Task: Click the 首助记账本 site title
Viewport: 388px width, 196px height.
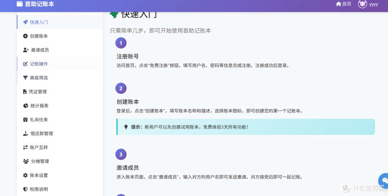Action: coord(40,4)
